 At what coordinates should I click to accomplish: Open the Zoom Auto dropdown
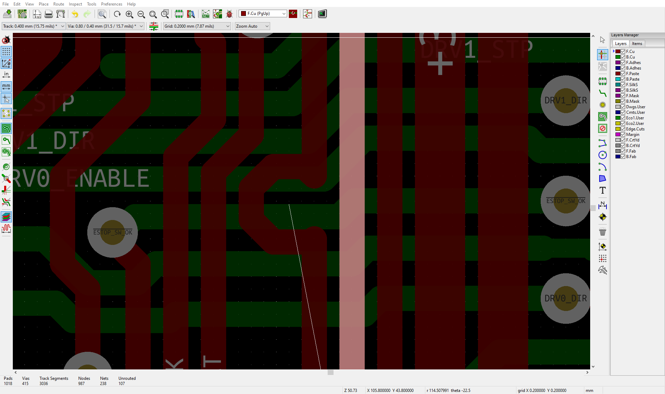coord(252,26)
